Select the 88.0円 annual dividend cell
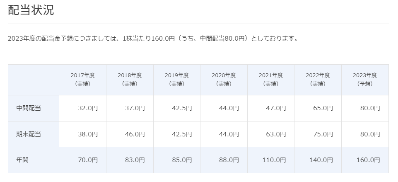This screenshot has height=182, width=398. (x=229, y=160)
